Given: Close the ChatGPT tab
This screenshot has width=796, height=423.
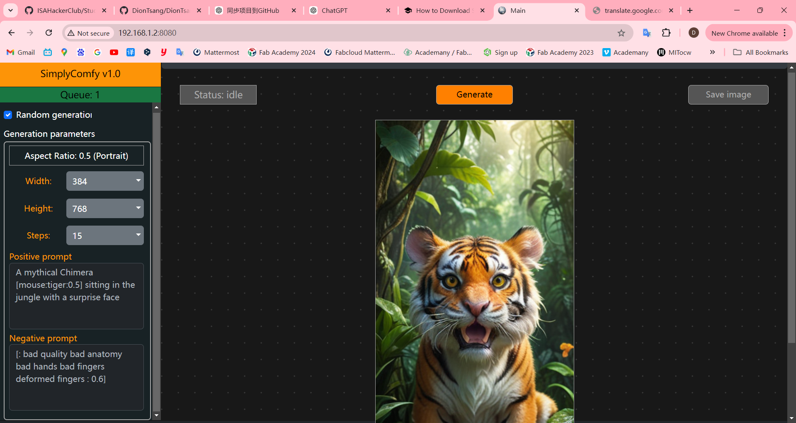Looking at the screenshot, I should coord(388,10).
